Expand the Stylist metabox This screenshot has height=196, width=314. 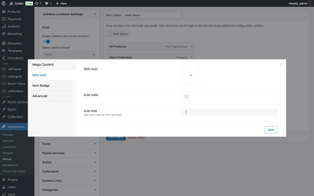click(95, 162)
